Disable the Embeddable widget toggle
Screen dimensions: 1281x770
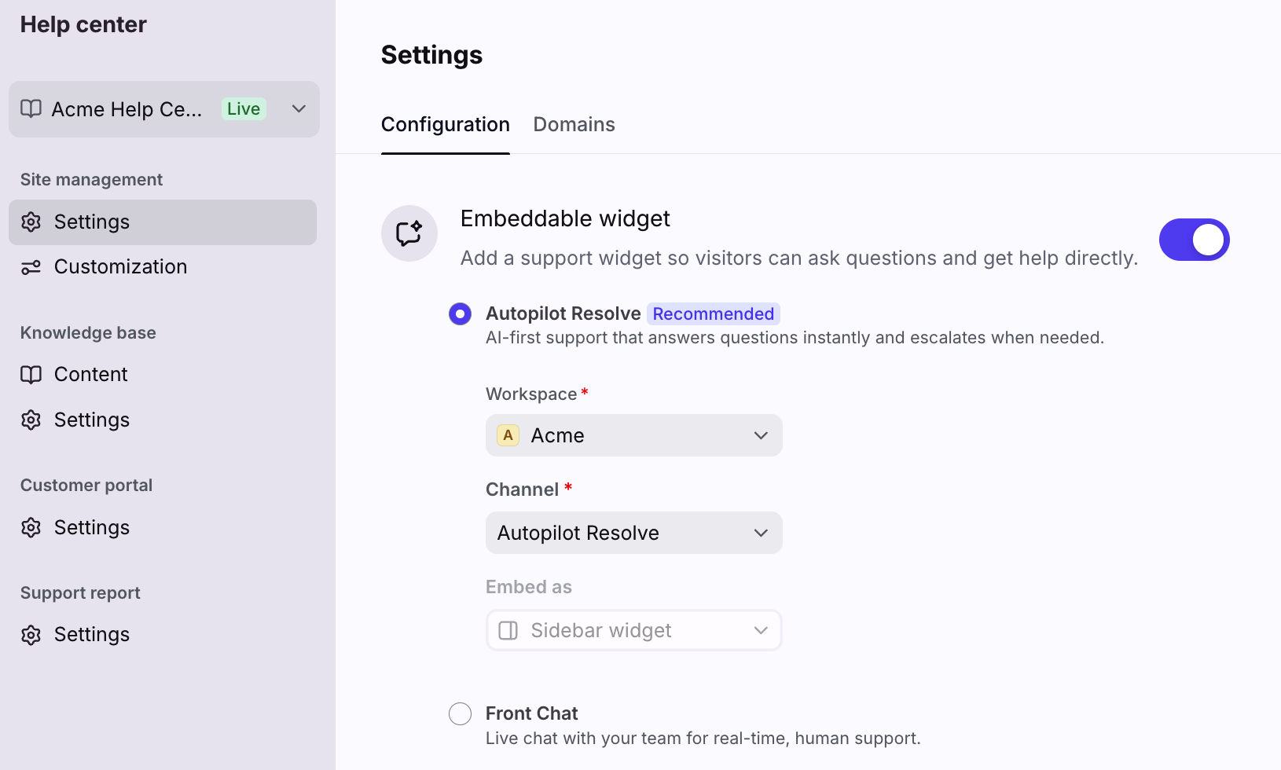pos(1193,240)
